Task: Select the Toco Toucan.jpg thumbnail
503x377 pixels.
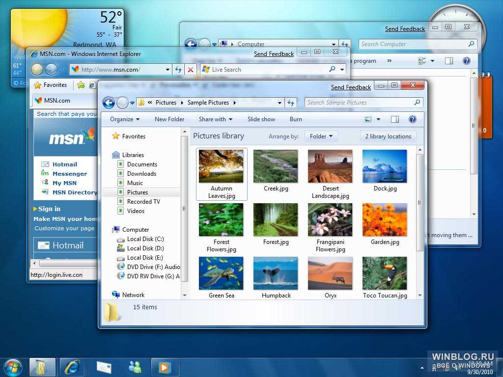Action: pyautogui.click(x=385, y=273)
